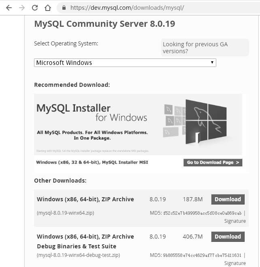Download the 406.7M Debug Binaries ZIP
Image resolution: width=260 pixels, height=267 pixels.
(228, 237)
